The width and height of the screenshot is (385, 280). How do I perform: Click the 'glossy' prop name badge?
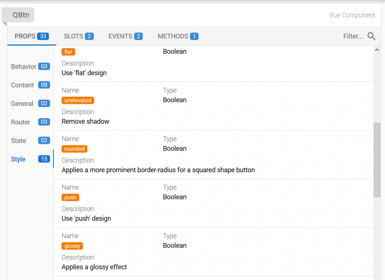[x=72, y=246]
